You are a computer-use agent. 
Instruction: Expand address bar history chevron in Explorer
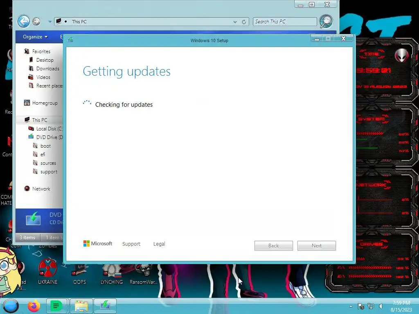pyautogui.click(x=235, y=22)
